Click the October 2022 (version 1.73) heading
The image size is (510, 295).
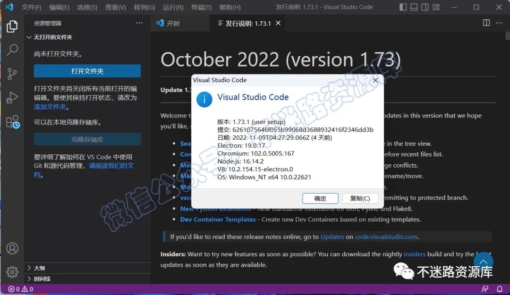(x=280, y=59)
